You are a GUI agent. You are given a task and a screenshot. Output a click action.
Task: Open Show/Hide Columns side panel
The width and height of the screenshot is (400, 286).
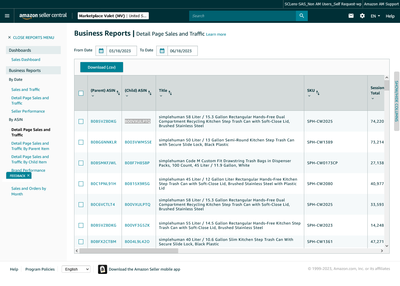(x=397, y=101)
